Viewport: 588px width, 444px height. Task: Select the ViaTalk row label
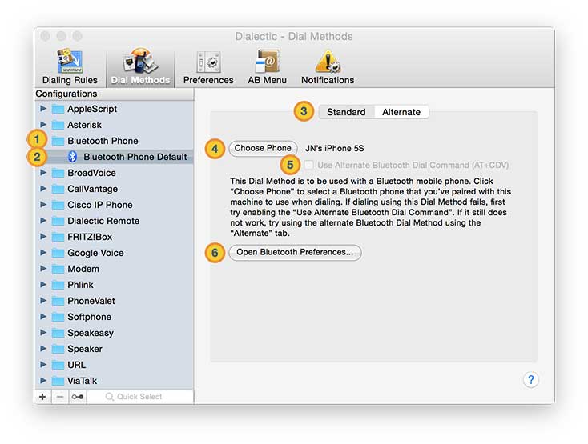(x=83, y=381)
